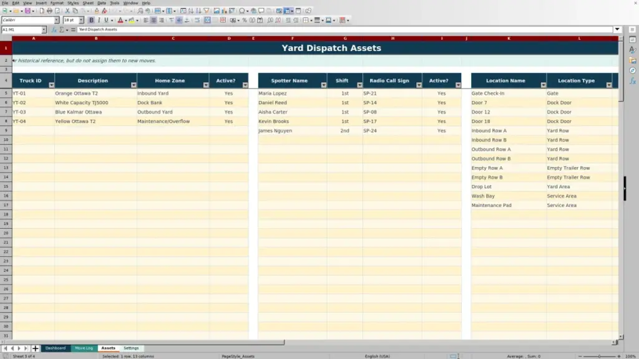This screenshot has width=639, height=359.
Task: Click the Print icon
Action: 49,11
